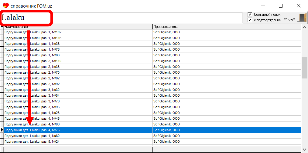Sort by the Наименование column header
Viewport: 308px width, 153px height.
(x=78, y=27)
